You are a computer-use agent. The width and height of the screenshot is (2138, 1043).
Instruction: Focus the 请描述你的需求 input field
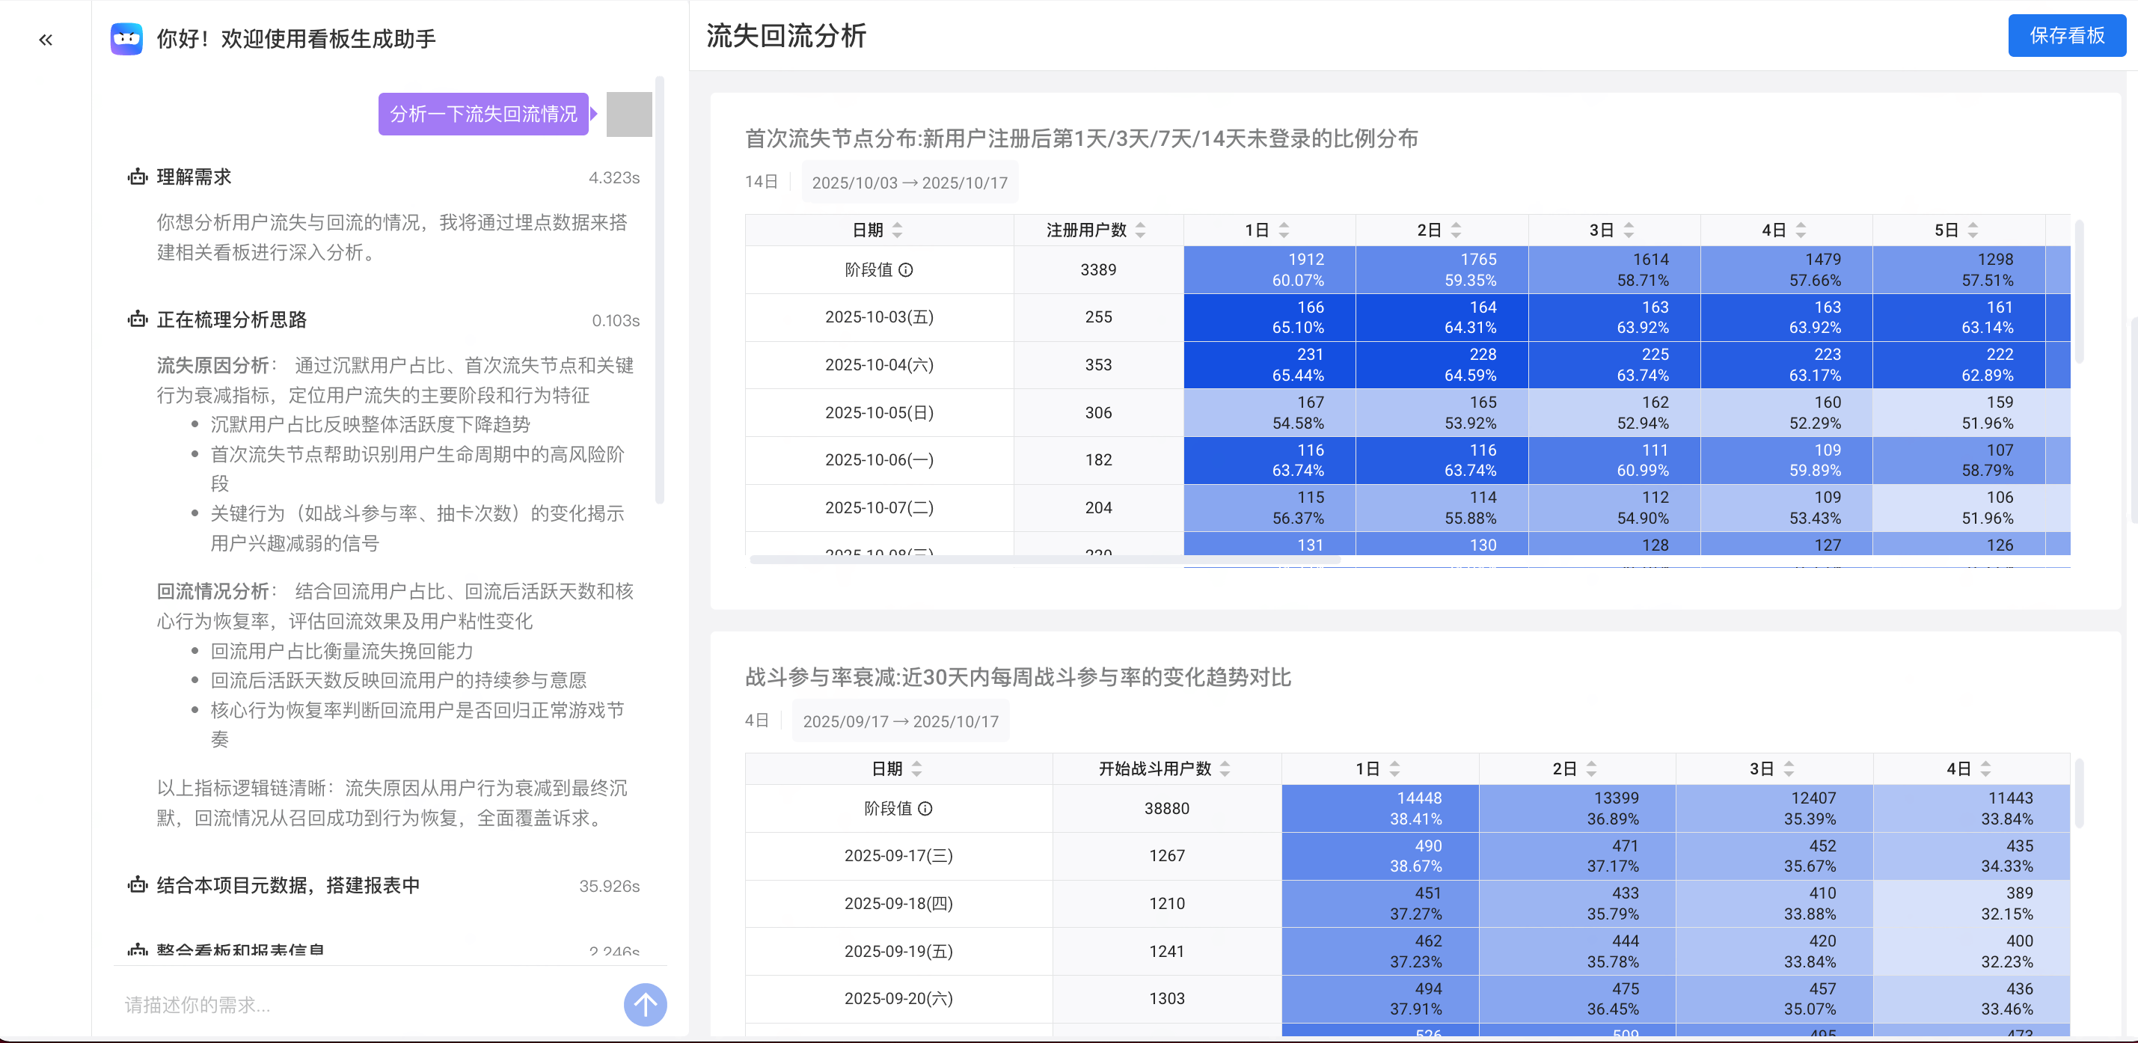(365, 1004)
